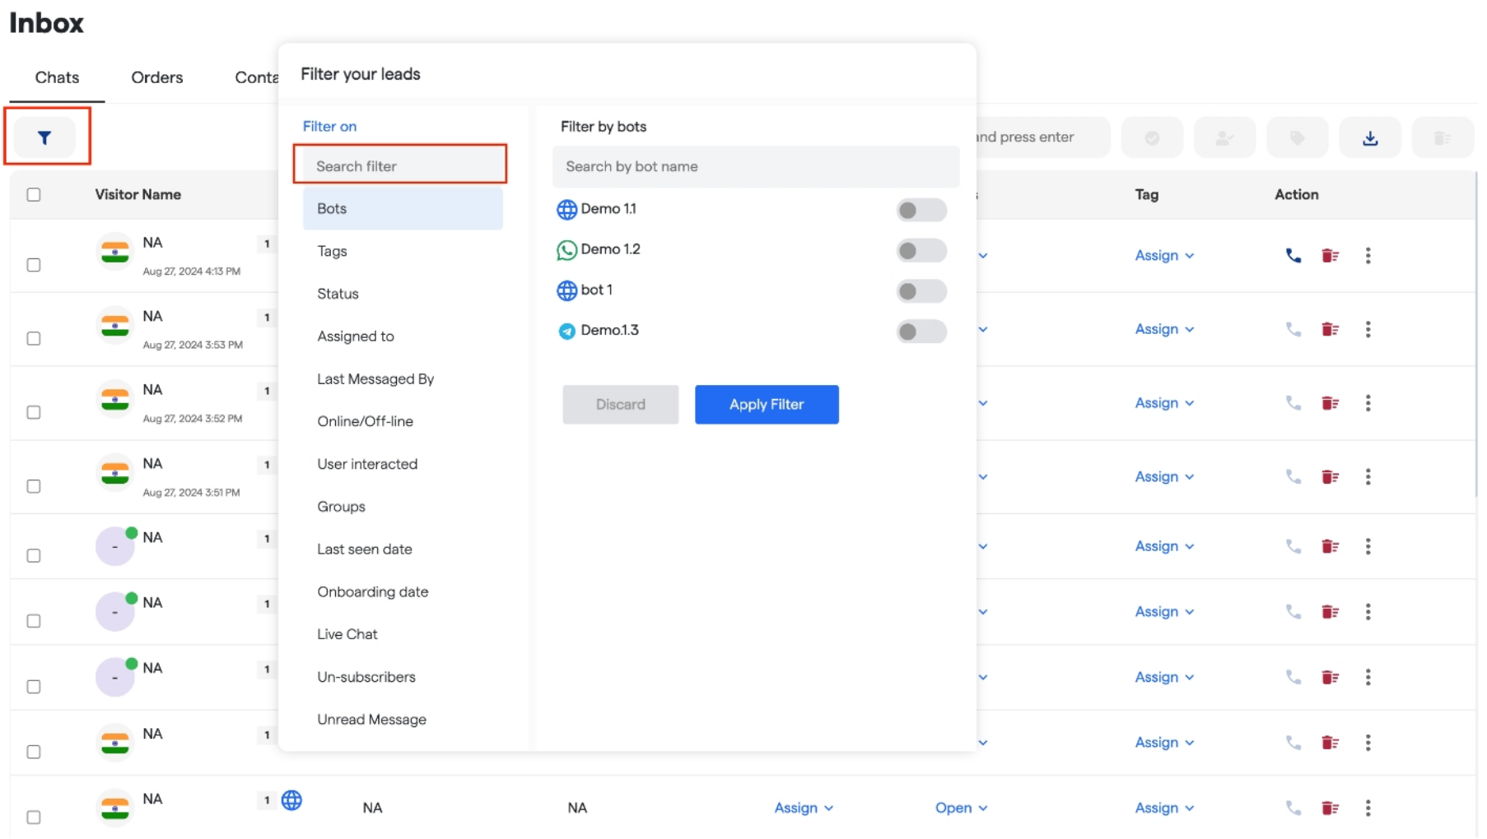Delete the chat dated Aug 27 3:53 PM
The width and height of the screenshot is (1487, 839).
tap(1330, 329)
